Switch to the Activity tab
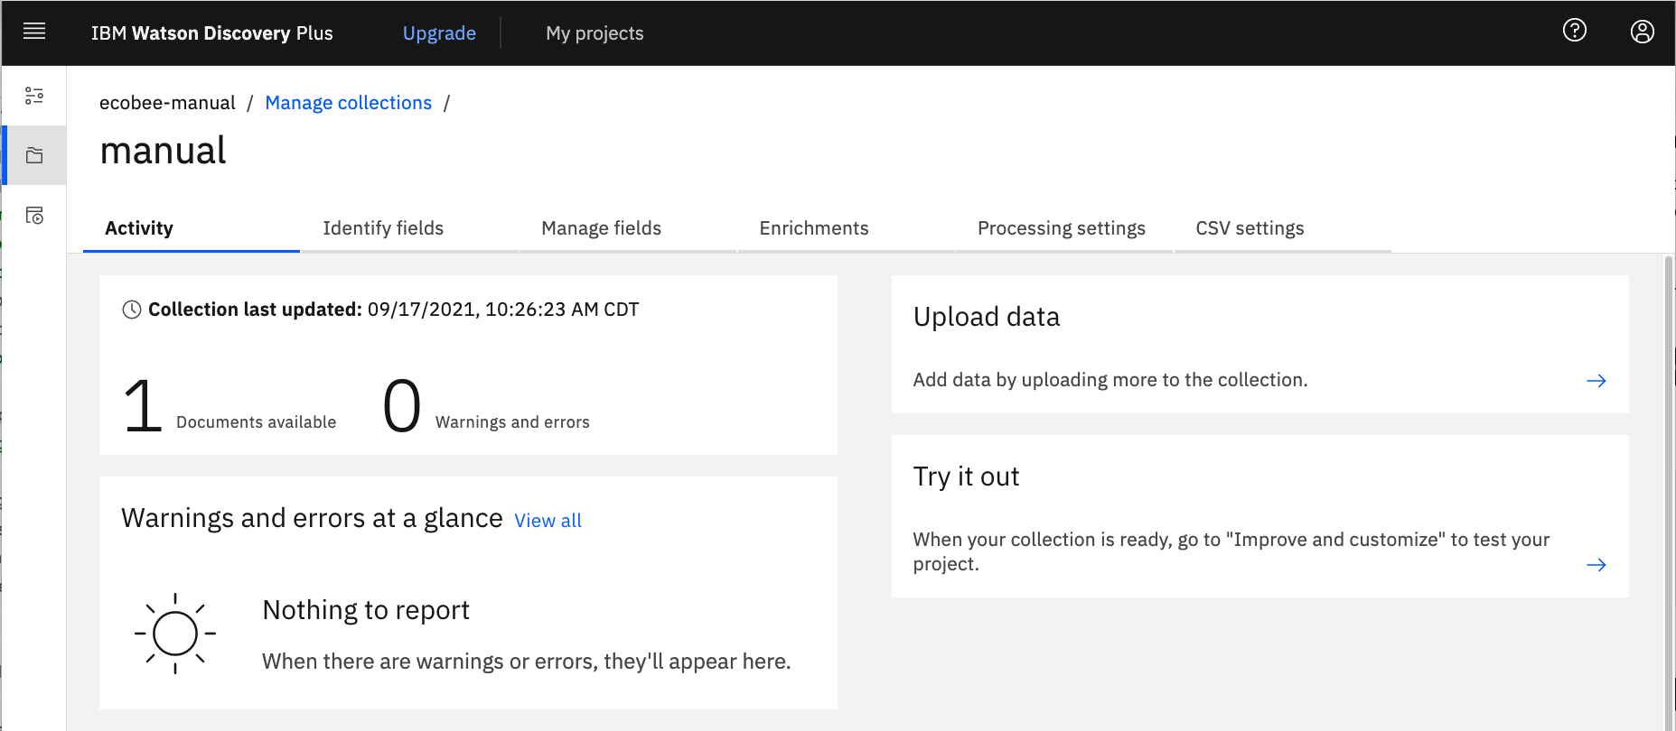 pos(192,228)
